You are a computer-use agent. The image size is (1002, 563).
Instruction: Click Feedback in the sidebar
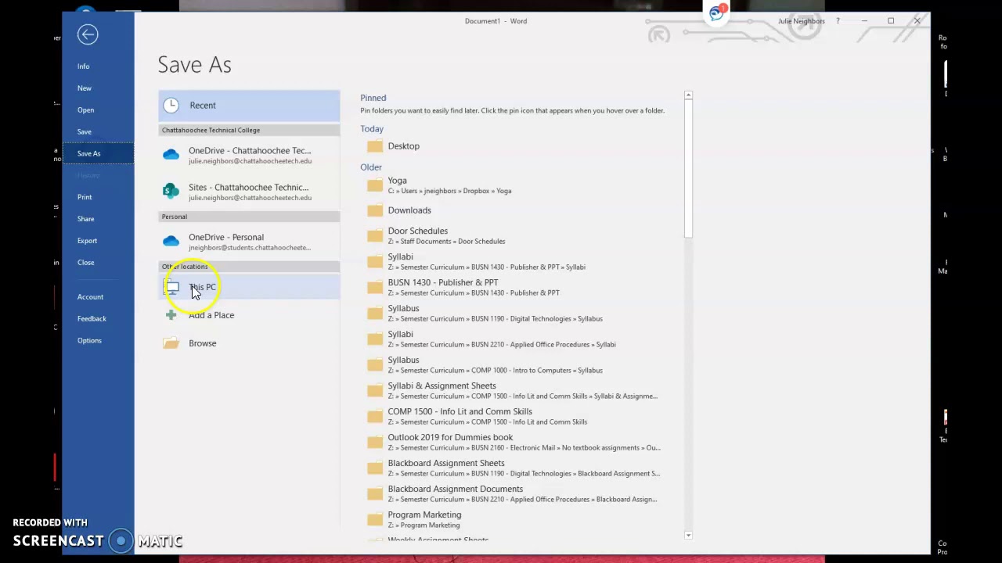(92, 319)
